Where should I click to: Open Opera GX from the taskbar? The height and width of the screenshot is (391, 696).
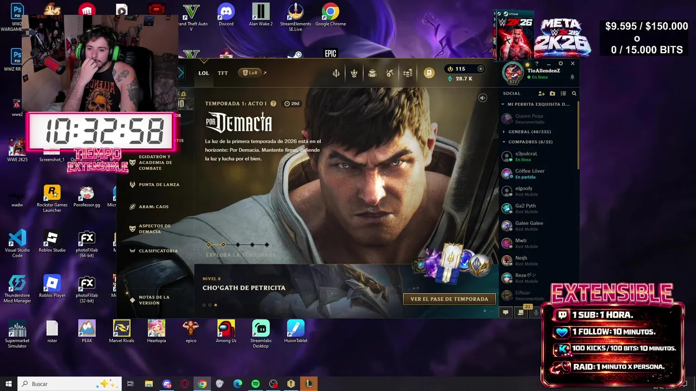(184, 384)
